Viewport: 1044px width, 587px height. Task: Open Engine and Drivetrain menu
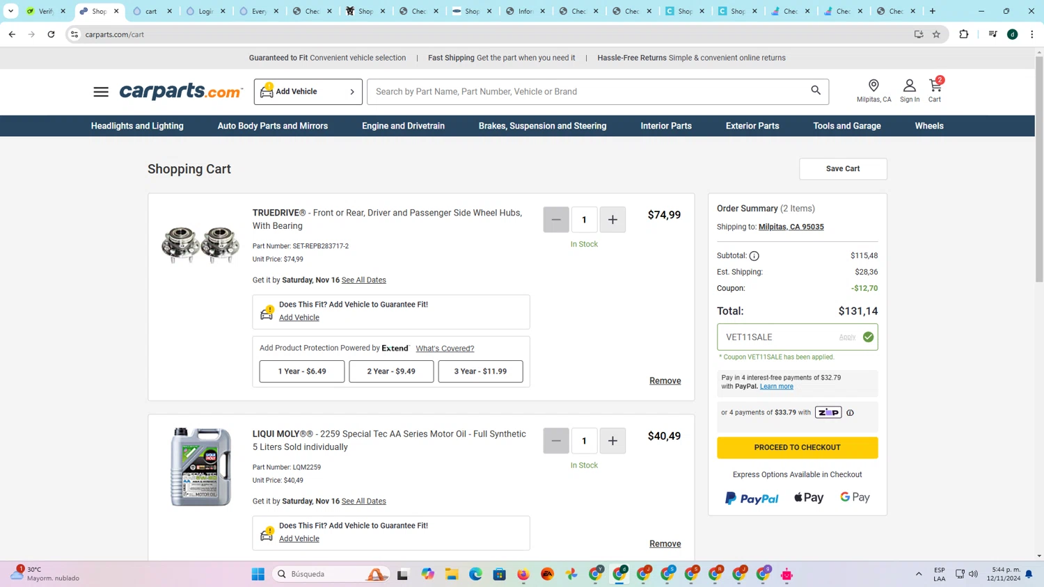403,126
